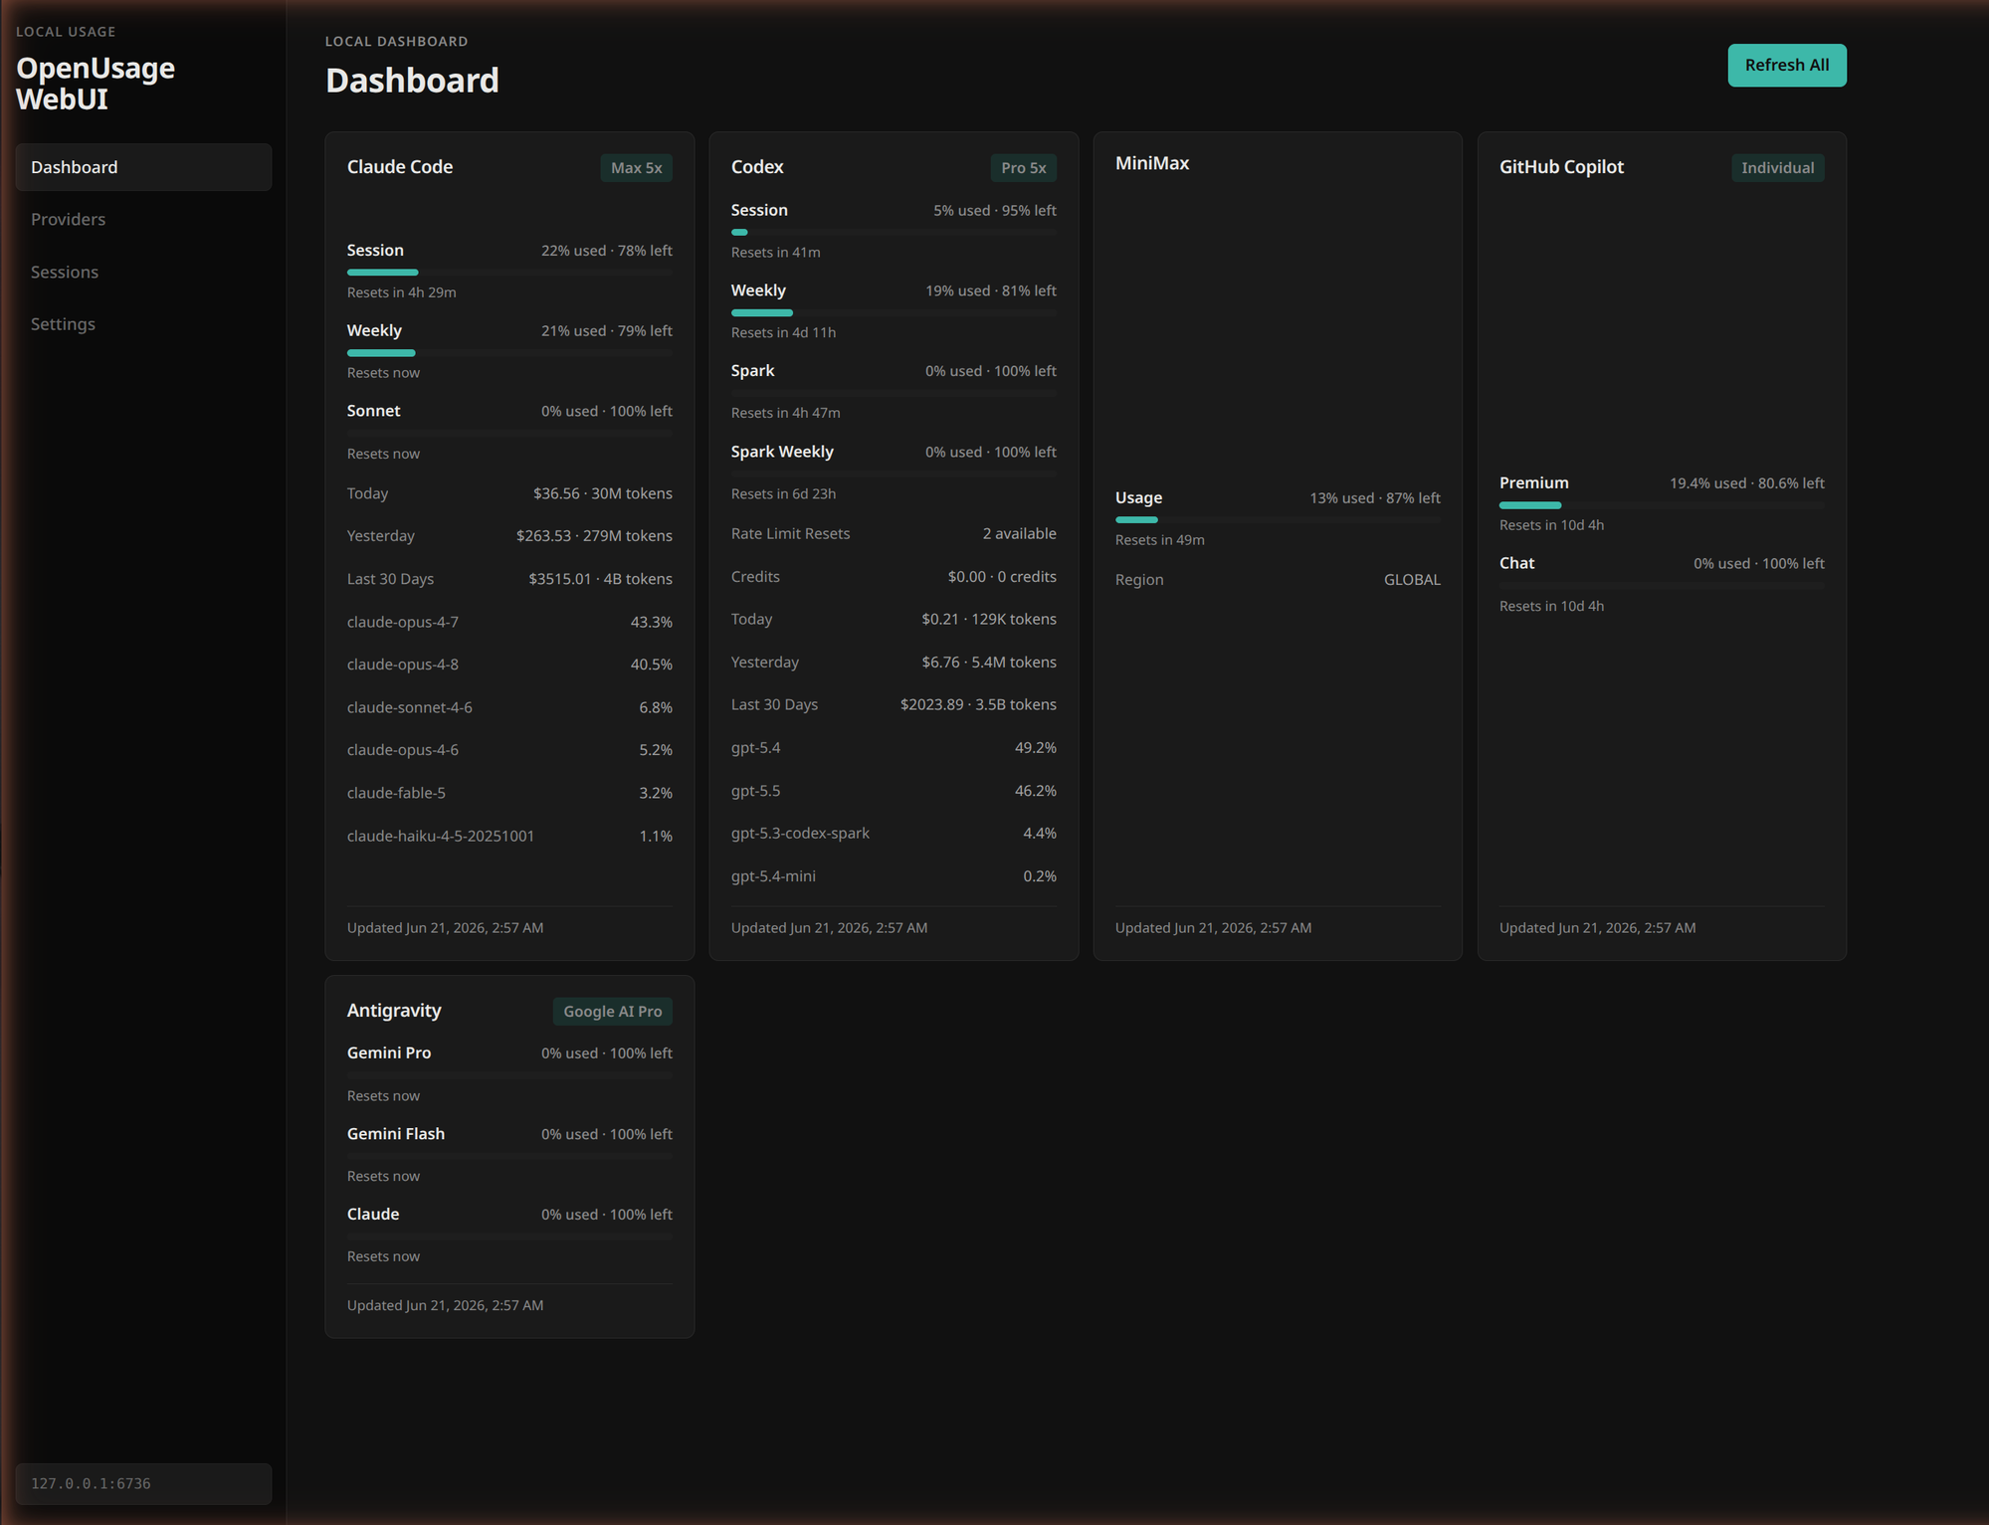Screen dimensions: 1989x1525
Task: Click the $36.56 · 30M tokens value
Action: [x=603, y=493]
